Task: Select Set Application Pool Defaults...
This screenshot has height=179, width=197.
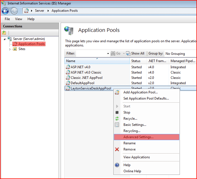Action: [x=146, y=98]
